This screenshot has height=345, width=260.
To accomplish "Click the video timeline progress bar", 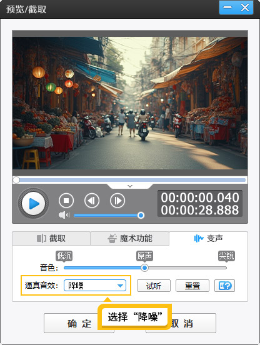I will click(x=130, y=180).
